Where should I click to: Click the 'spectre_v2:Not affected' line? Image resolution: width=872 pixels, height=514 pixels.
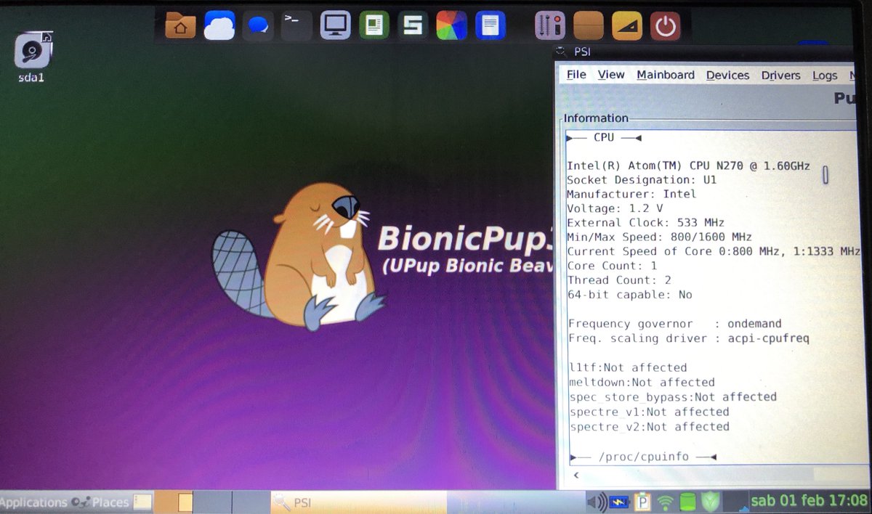[649, 427]
